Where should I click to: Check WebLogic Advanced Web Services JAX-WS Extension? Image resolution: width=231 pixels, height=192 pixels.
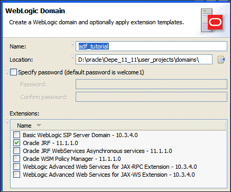pos(17,175)
